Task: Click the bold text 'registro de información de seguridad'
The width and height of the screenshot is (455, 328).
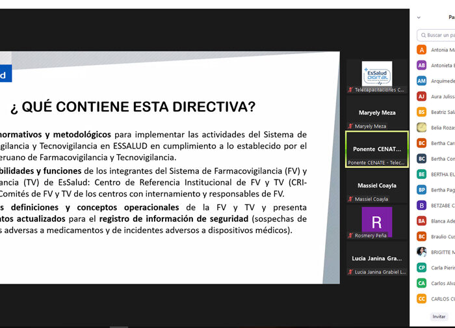Action: click(174, 219)
